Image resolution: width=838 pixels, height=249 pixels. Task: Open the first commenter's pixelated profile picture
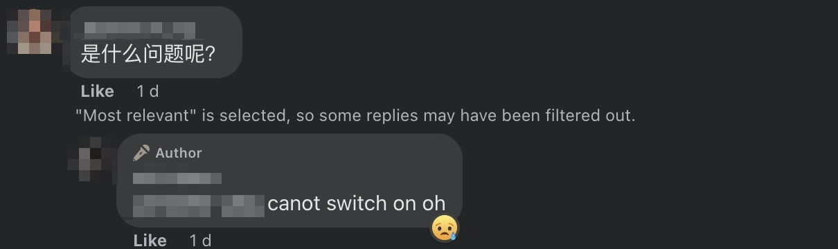[29, 31]
